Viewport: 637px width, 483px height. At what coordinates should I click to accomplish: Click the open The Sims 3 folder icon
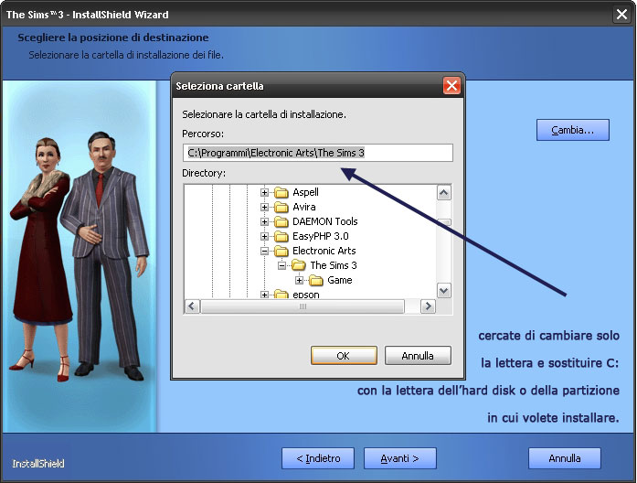click(299, 265)
